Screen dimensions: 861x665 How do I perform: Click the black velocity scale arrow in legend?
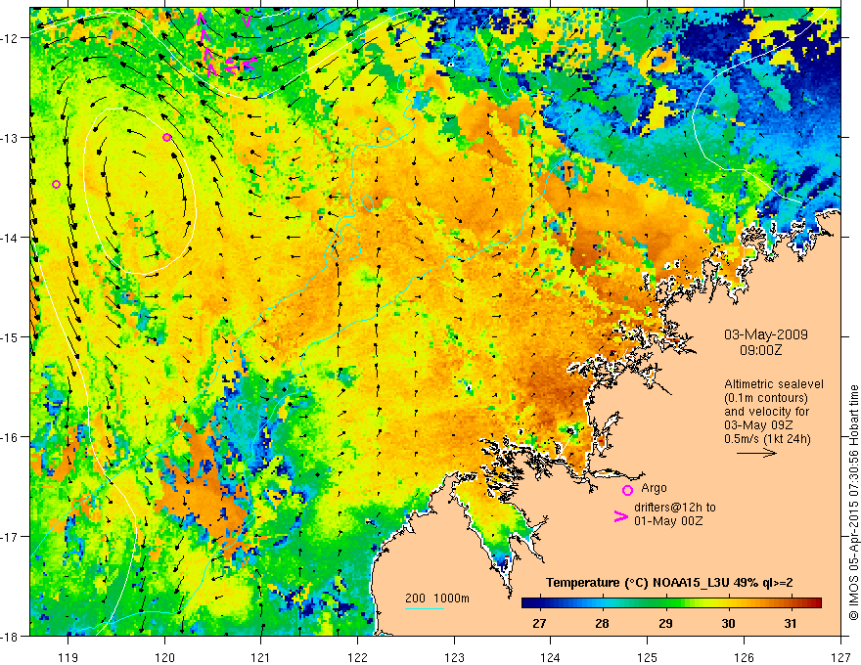tap(756, 453)
